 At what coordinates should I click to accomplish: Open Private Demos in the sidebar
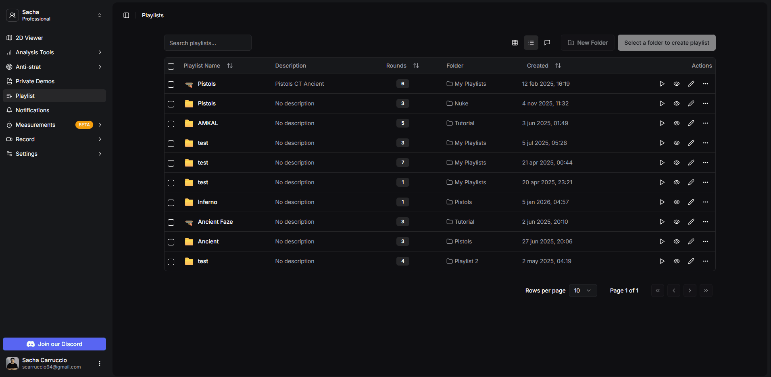(35, 81)
